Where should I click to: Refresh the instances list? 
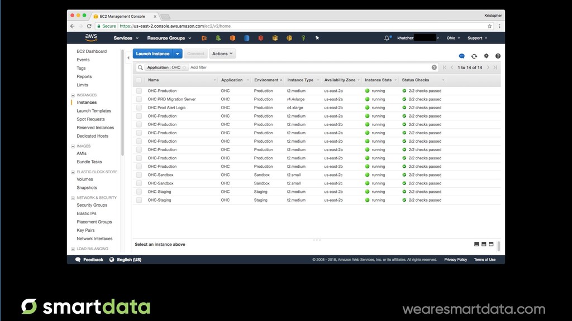pyautogui.click(x=474, y=56)
